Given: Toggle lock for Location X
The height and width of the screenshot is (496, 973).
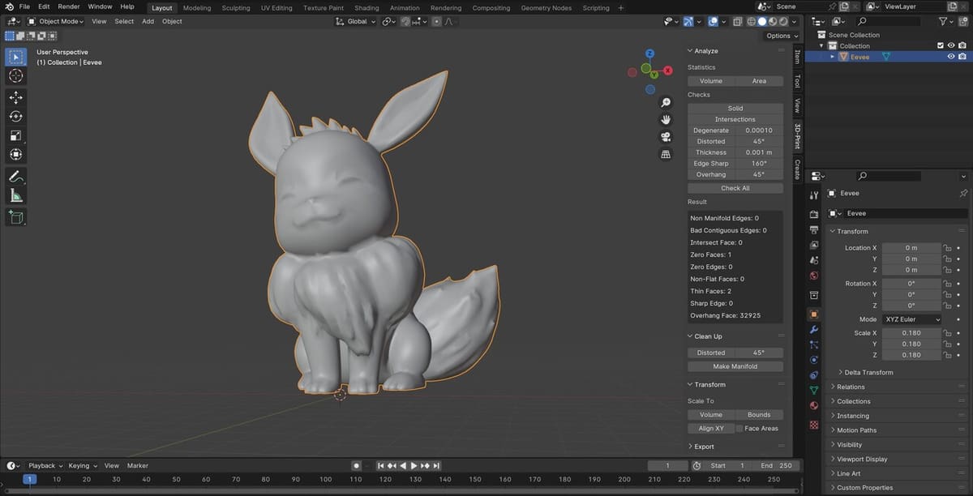Looking at the screenshot, I should click(946, 248).
